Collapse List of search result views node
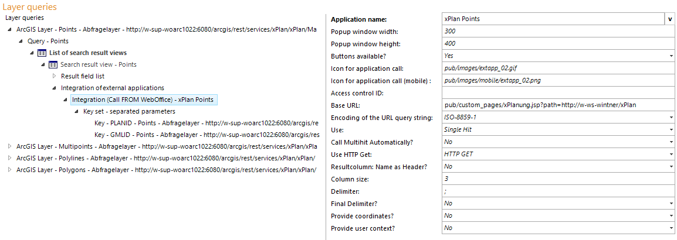 pyautogui.click(x=32, y=53)
